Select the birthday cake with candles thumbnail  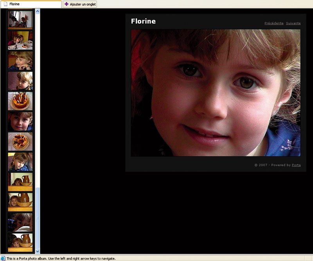[20, 101]
